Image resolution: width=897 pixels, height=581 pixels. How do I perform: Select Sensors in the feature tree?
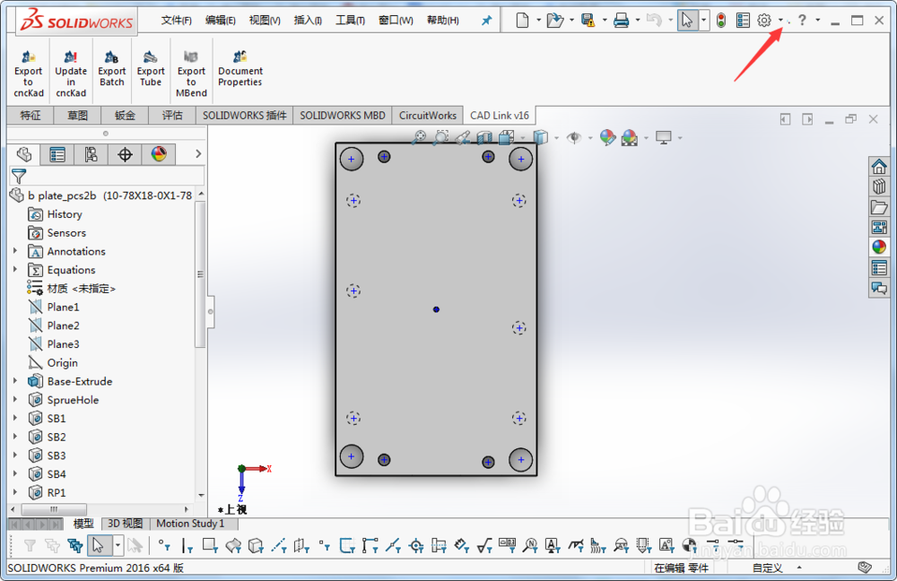pos(66,233)
